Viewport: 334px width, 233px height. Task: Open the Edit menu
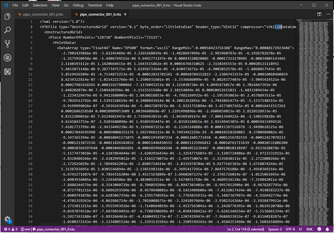coord(25,5)
